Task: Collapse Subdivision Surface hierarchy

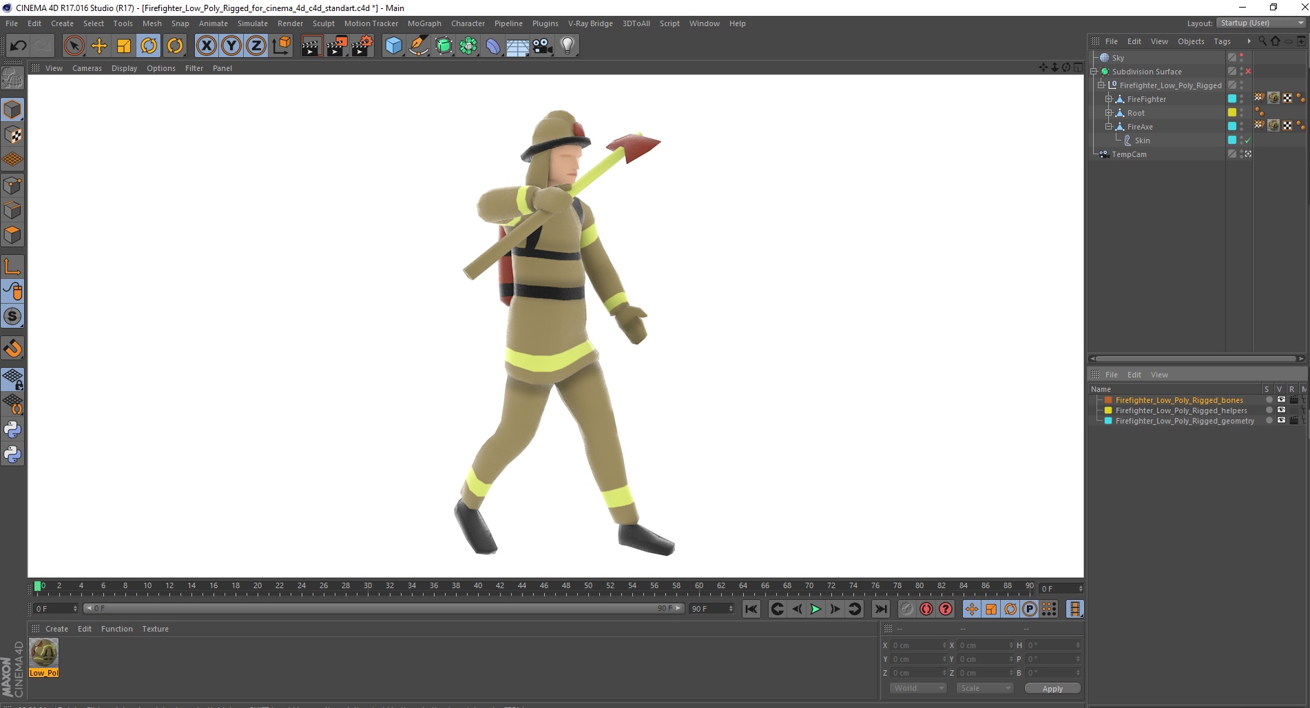Action: 1094,72
